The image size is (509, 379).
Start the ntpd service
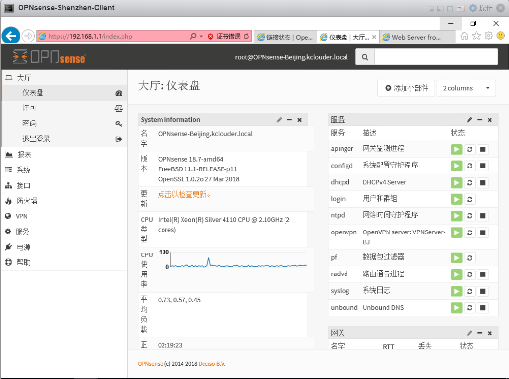[456, 216]
